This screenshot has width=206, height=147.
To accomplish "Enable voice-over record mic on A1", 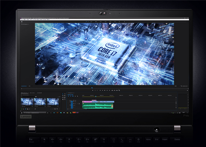I will point(79,104).
